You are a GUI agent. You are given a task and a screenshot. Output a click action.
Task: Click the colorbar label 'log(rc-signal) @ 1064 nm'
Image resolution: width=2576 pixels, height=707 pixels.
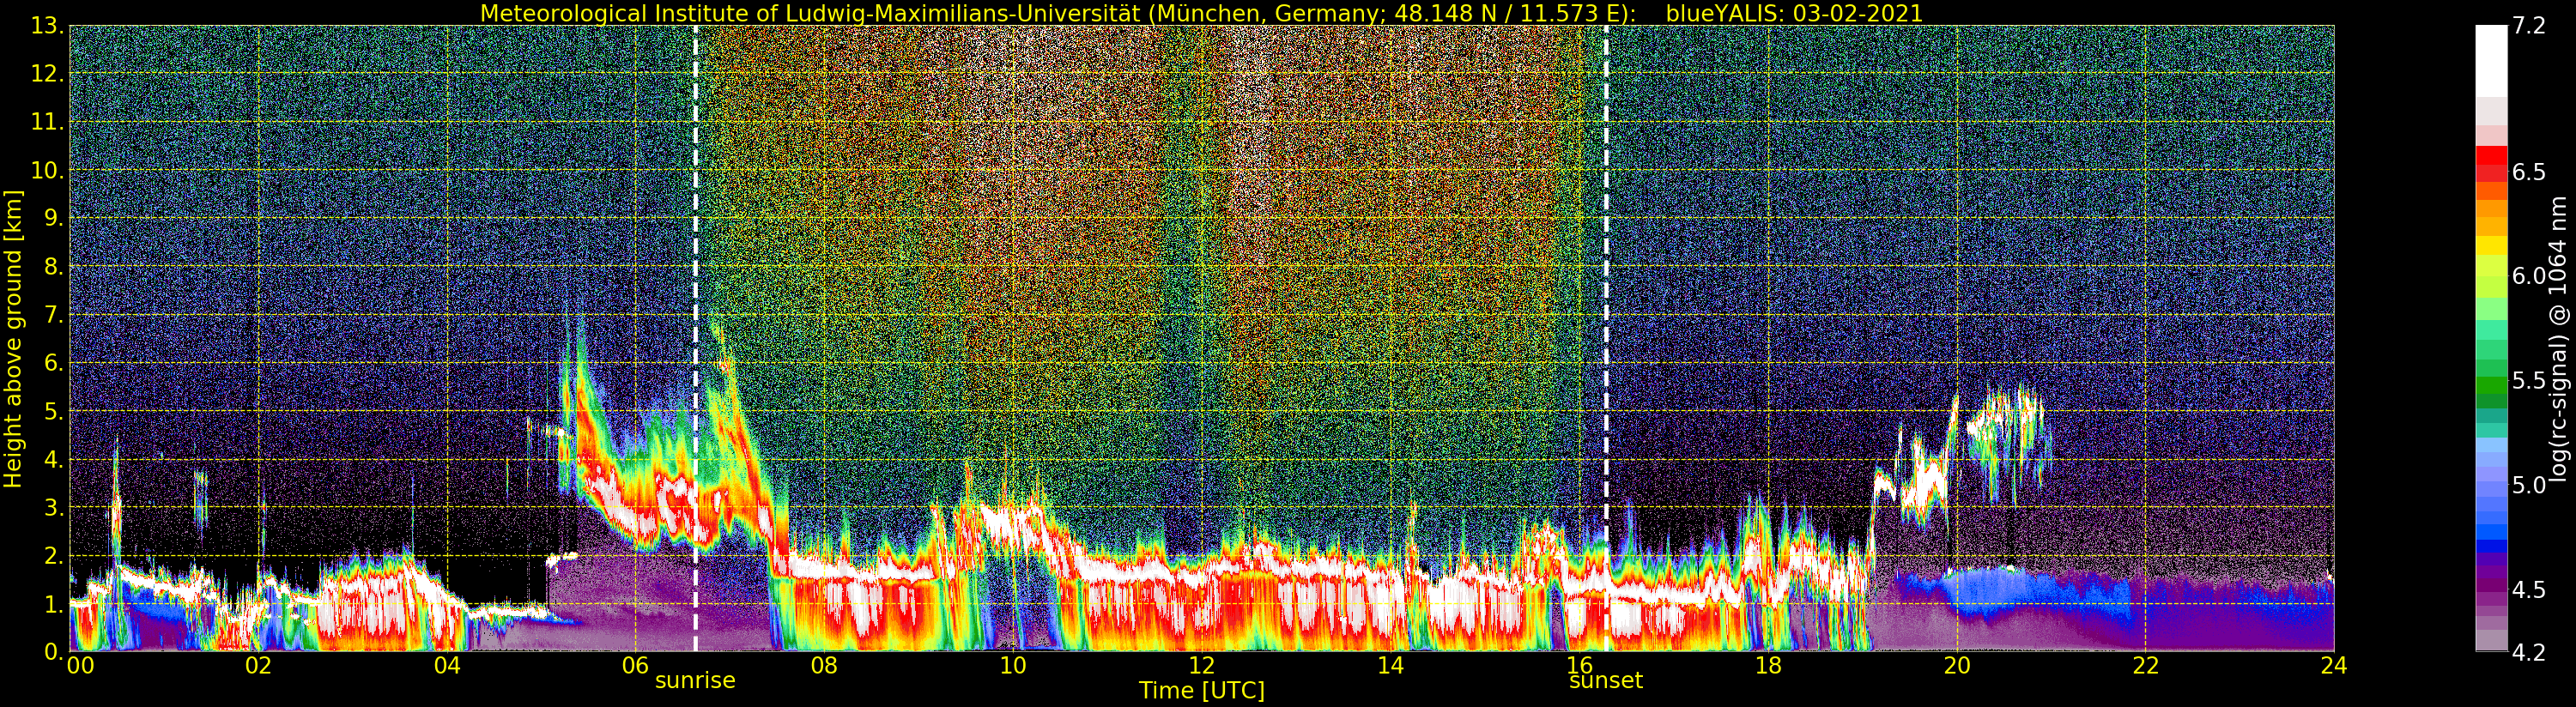tap(2559, 338)
